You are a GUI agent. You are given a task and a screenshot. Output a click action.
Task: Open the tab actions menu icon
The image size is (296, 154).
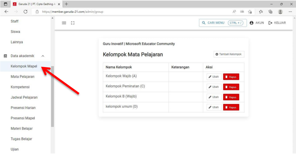click(5, 4)
